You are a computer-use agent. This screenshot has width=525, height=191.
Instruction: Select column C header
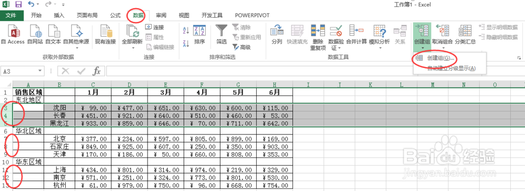tap(93, 84)
